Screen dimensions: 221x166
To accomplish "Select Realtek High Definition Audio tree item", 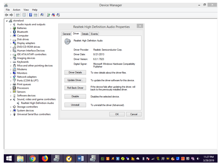I will [x=37, y=103].
